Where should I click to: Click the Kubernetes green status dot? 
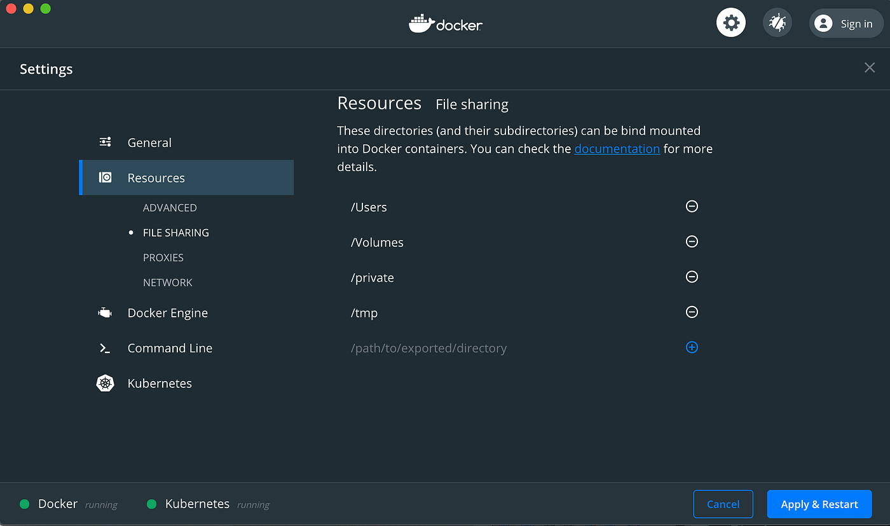tap(152, 504)
